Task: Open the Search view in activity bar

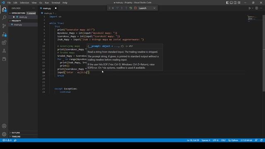Action: (x=4, y=17)
